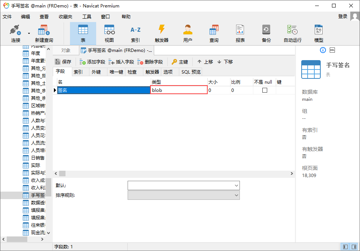
Task: Switch to the SQL 预览 tab
Action: (191, 72)
